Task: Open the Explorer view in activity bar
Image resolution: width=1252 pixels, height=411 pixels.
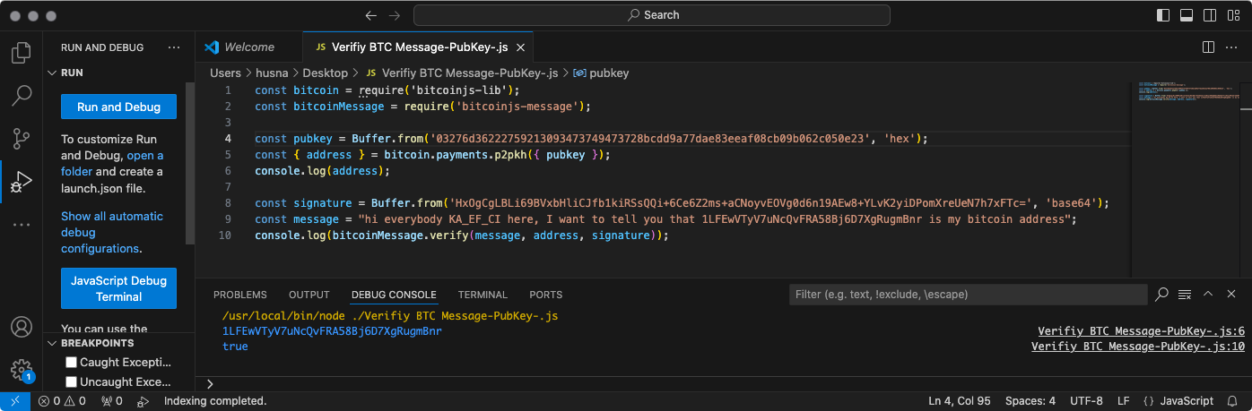Action: [x=21, y=53]
